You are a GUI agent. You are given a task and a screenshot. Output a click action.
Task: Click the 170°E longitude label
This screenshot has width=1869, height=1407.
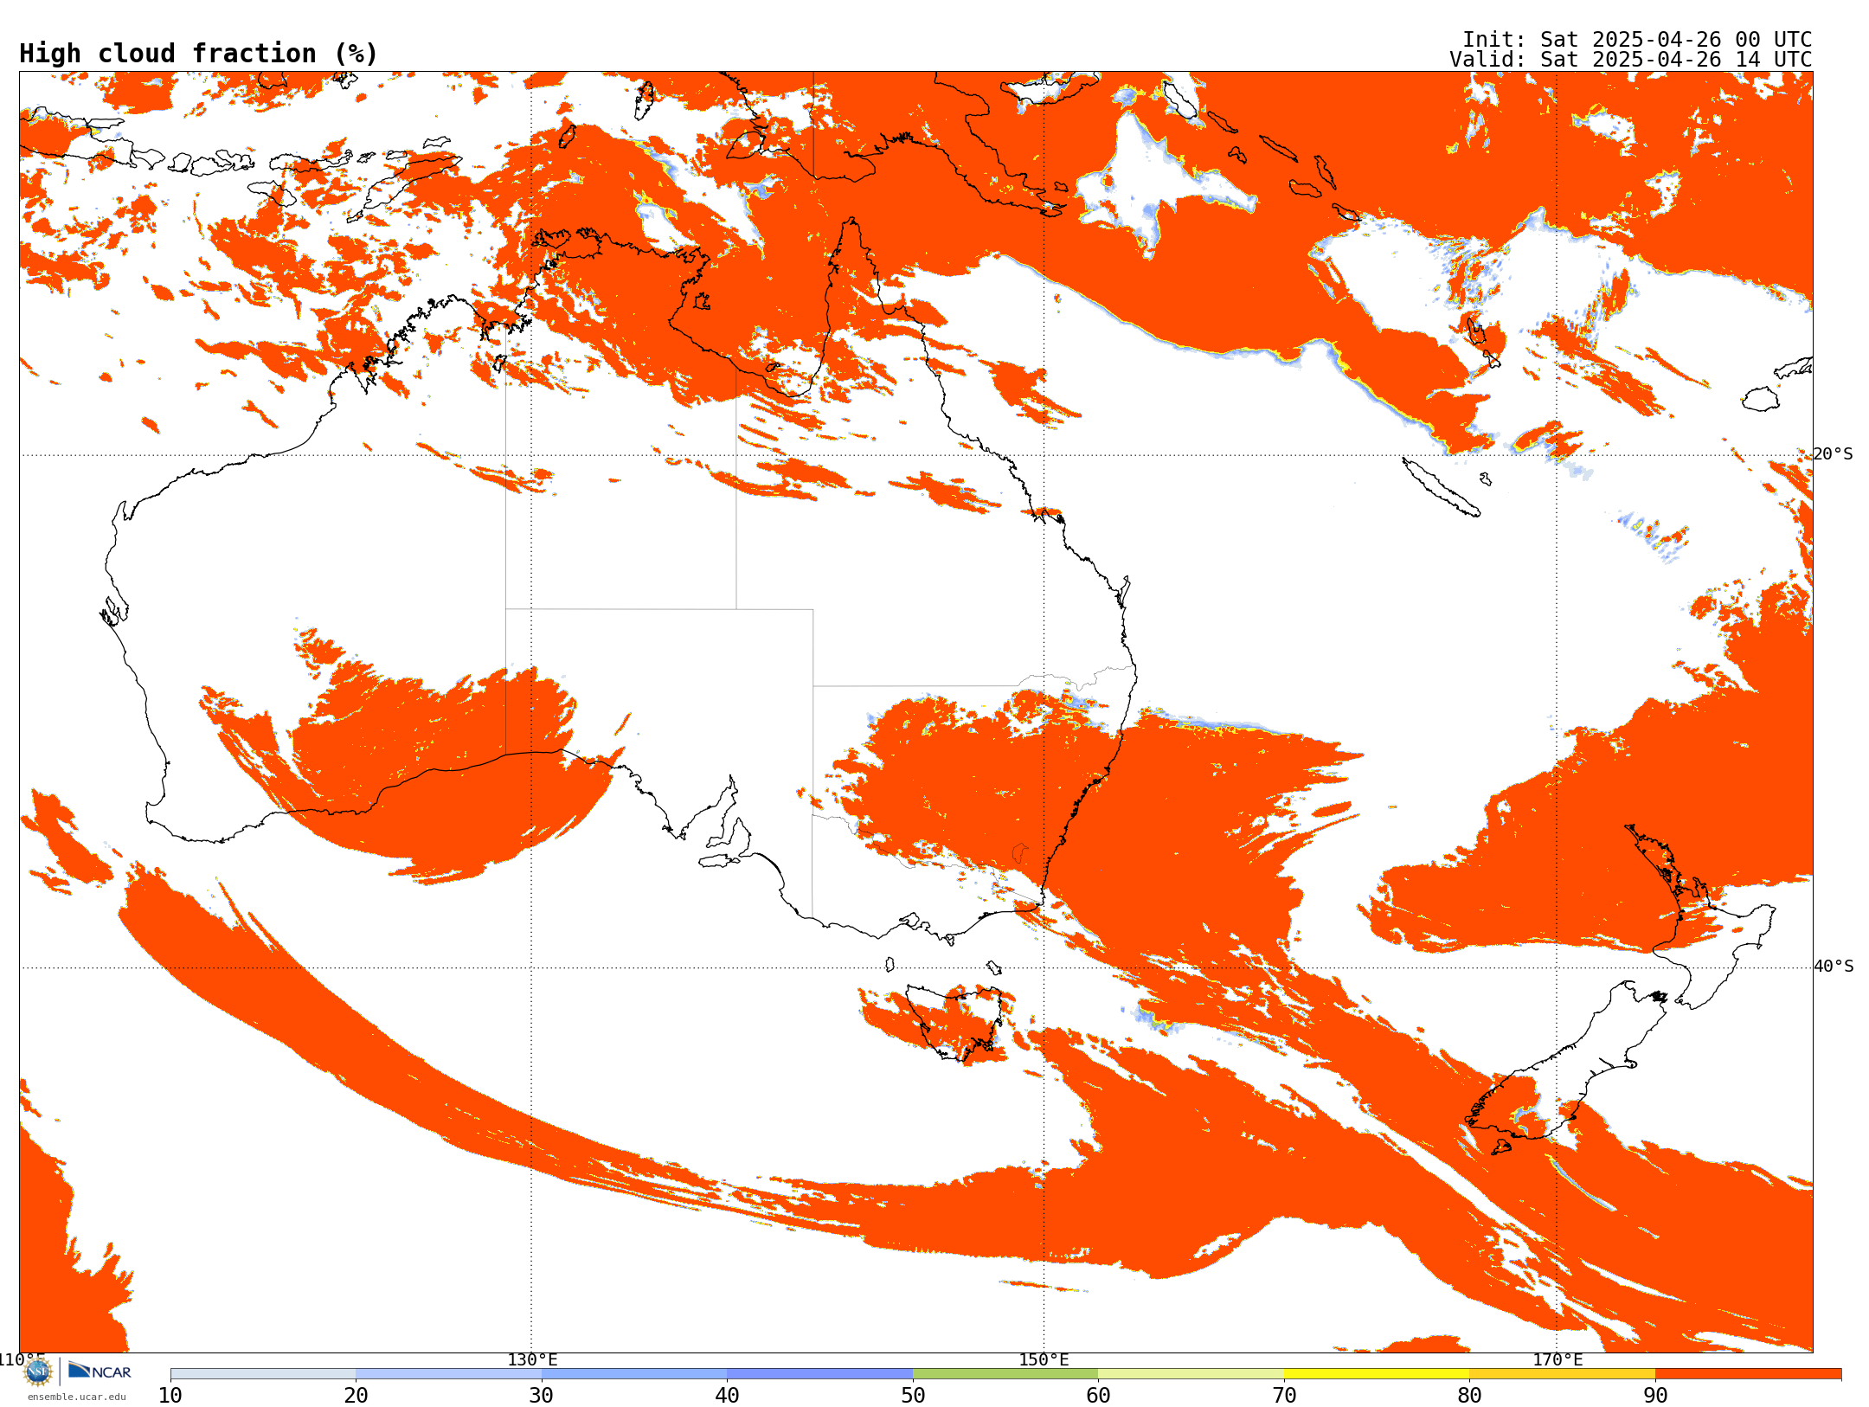click(1557, 1360)
